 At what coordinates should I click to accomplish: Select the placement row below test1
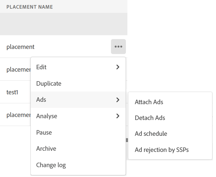18,115
